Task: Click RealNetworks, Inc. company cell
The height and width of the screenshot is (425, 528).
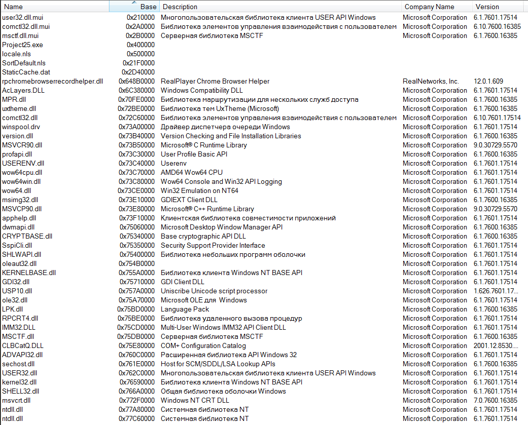Action: tap(431, 81)
